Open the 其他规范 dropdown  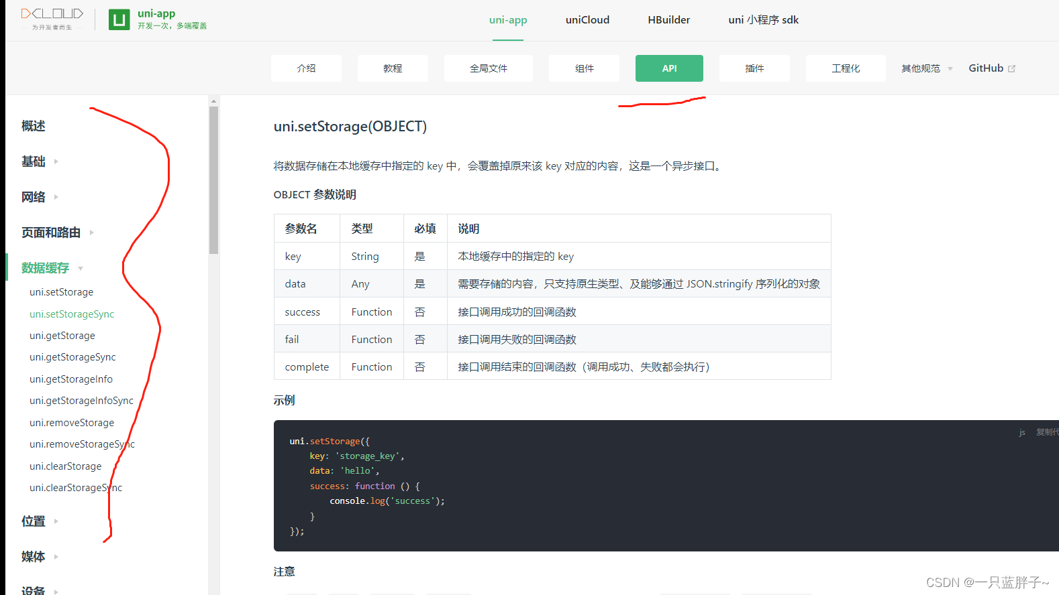pyautogui.click(x=927, y=68)
